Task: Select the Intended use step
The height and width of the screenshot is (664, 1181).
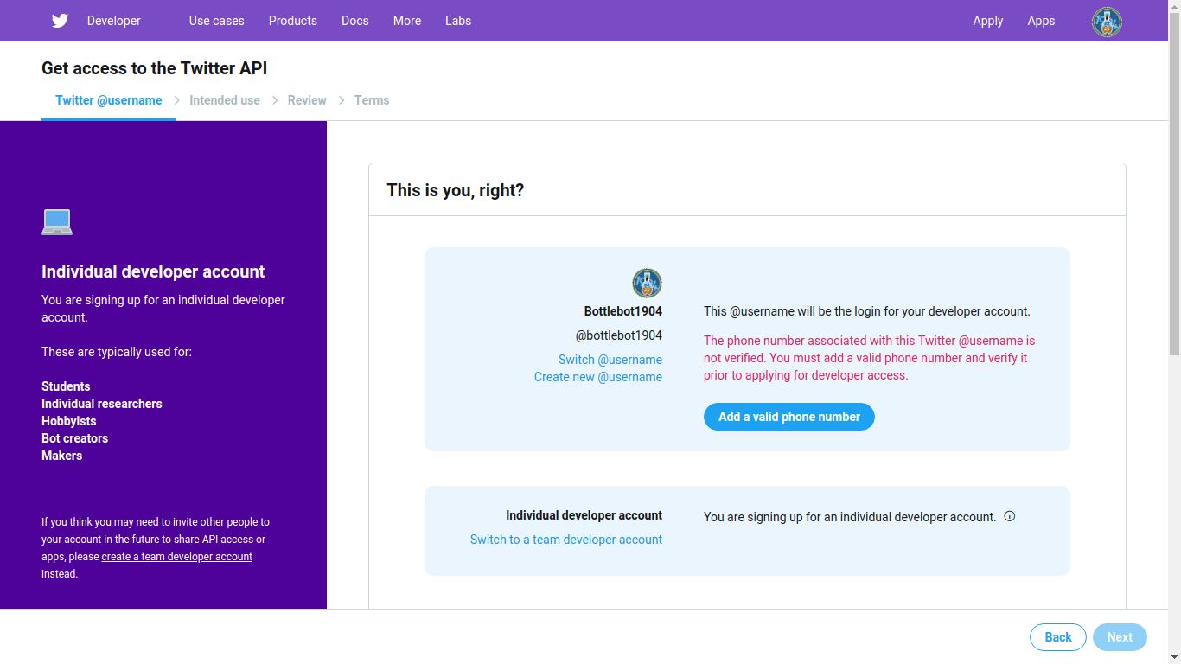Action: tap(225, 100)
